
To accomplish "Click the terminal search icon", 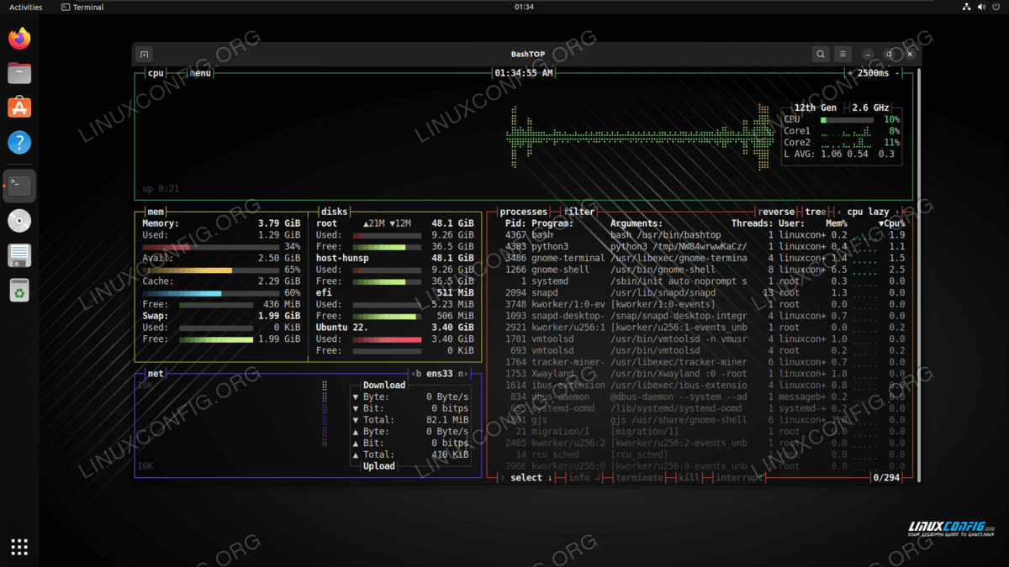I will coord(821,55).
